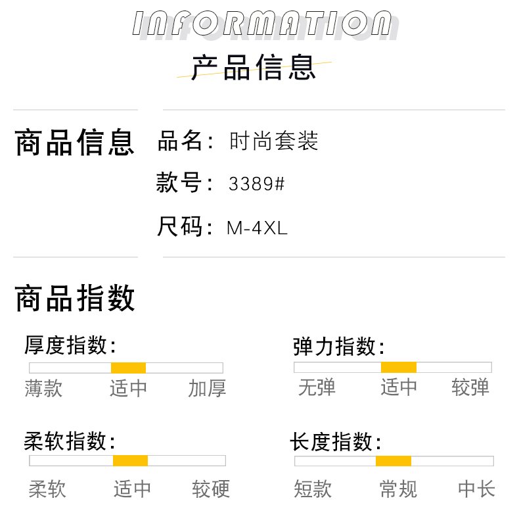Screen dimensions: 519x511
Task: Select the 常规 length option
Action: coord(398,489)
